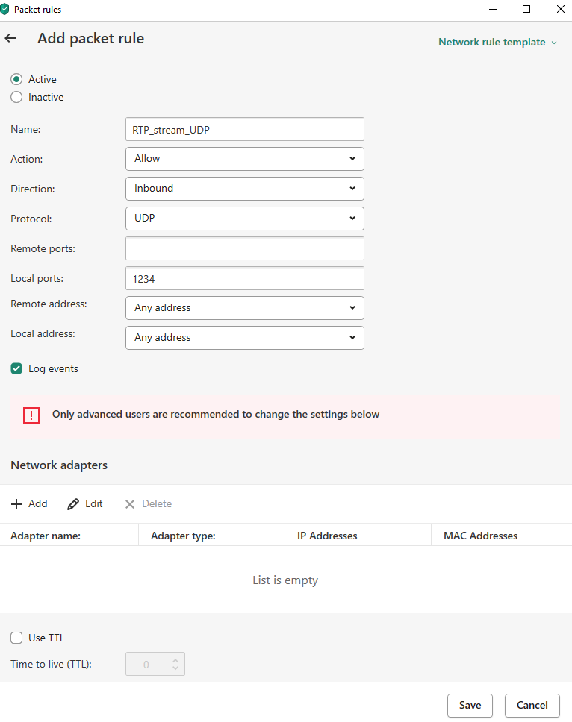Screen dimensions: 572x722
Task: Click the Delete adapter X icon
Action: click(130, 504)
